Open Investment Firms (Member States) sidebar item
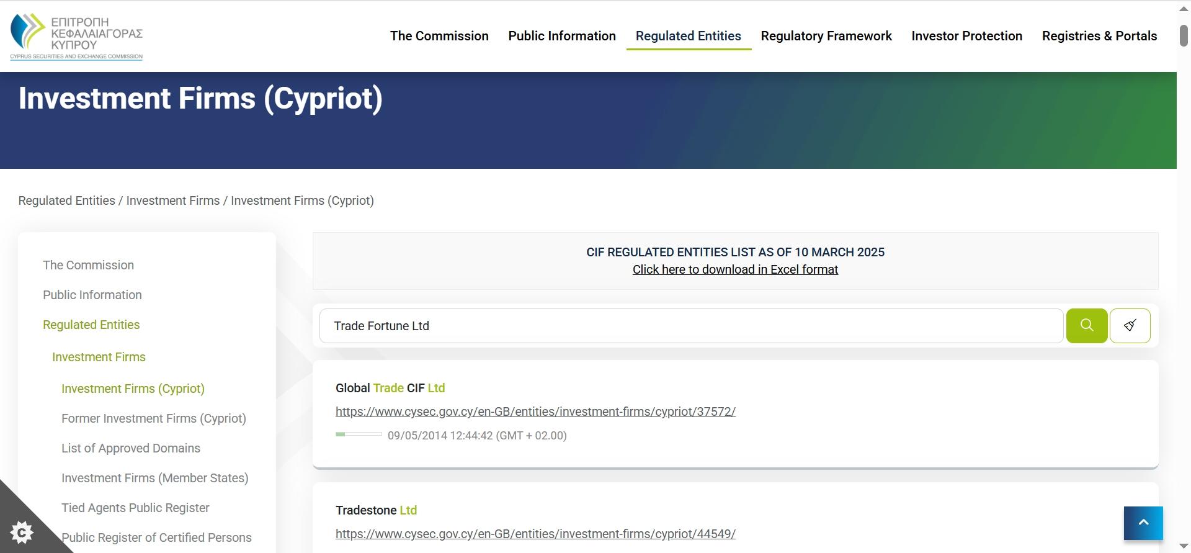1191x553 pixels. point(155,478)
